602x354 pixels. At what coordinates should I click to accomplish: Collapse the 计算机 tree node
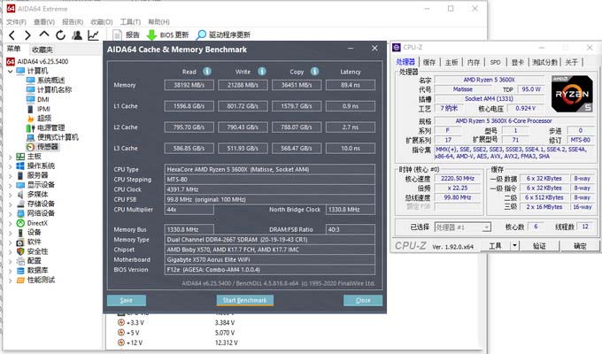(x=11, y=71)
